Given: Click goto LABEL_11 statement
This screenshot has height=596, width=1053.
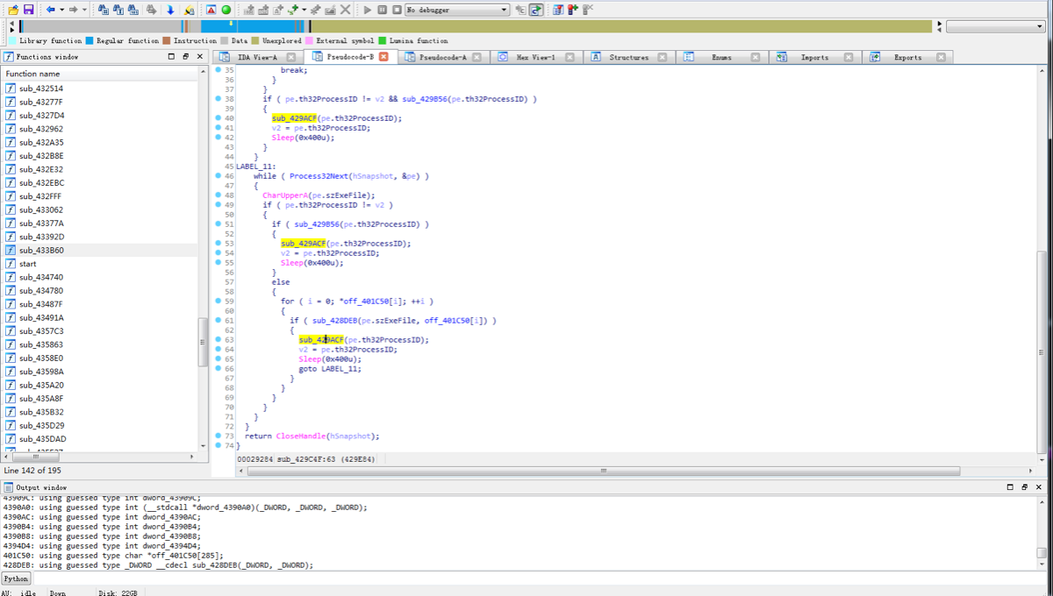Looking at the screenshot, I should click(x=330, y=368).
